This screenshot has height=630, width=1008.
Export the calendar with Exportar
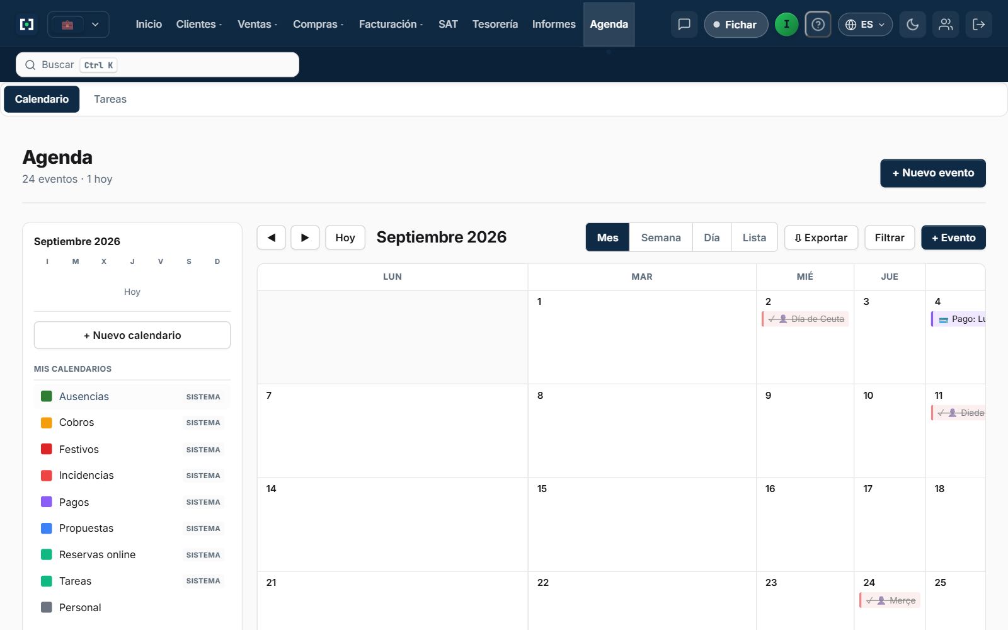[821, 238]
